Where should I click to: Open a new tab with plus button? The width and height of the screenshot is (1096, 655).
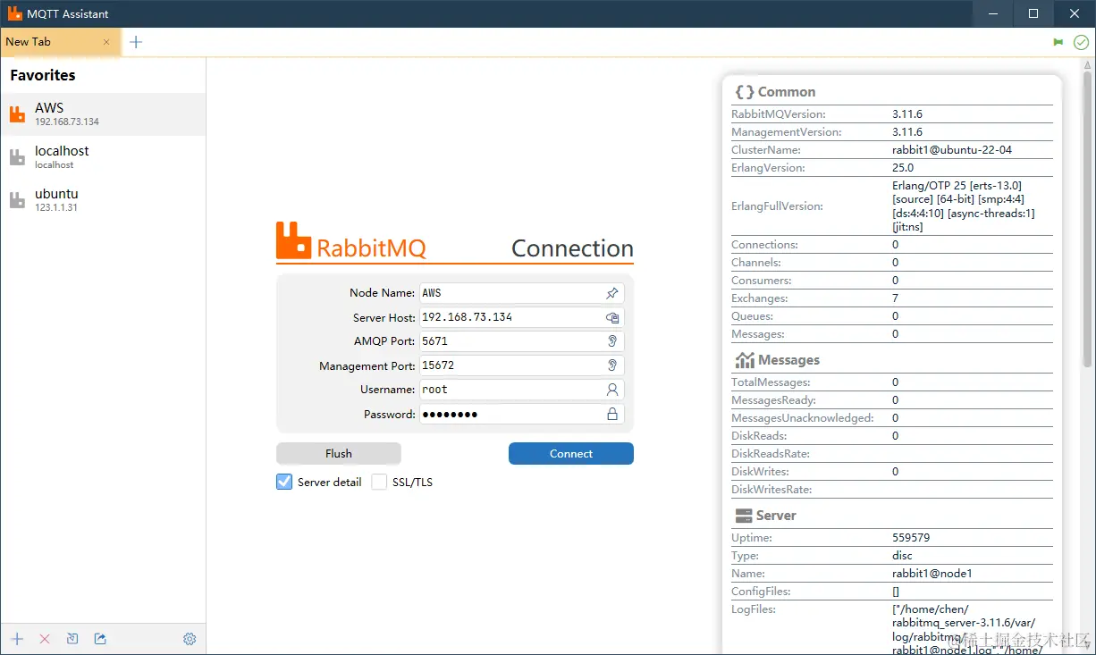[x=136, y=42]
